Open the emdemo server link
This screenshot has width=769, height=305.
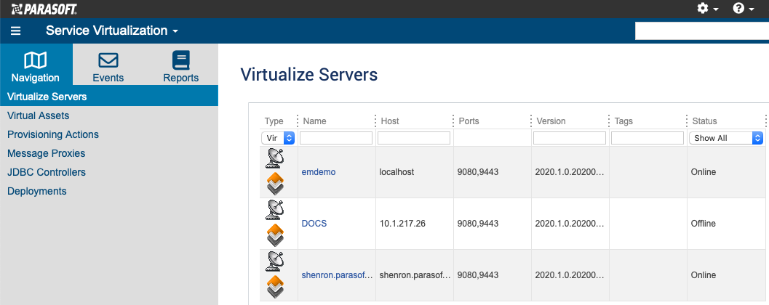319,172
